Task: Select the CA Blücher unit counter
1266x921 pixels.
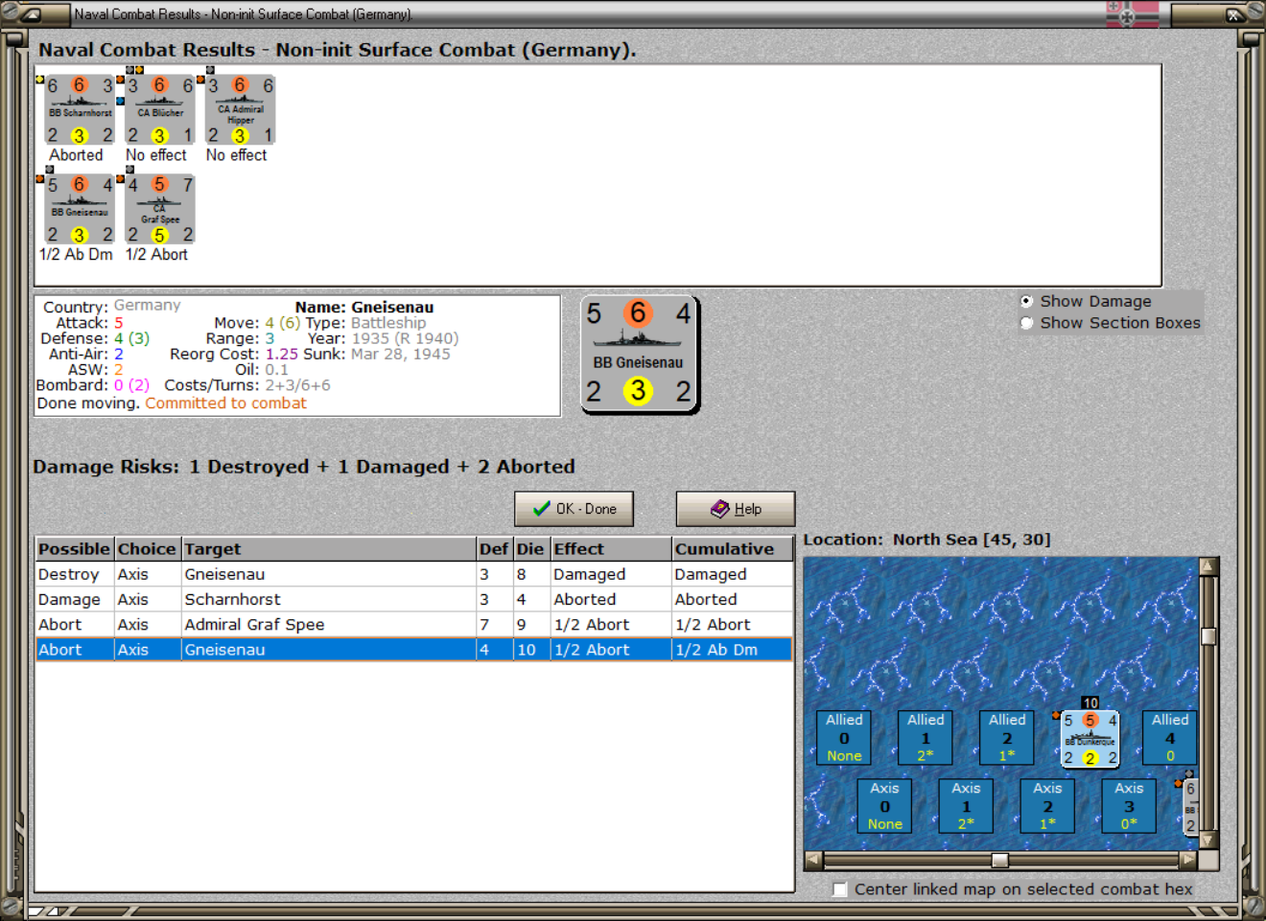Action: click(x=160, y=109)
